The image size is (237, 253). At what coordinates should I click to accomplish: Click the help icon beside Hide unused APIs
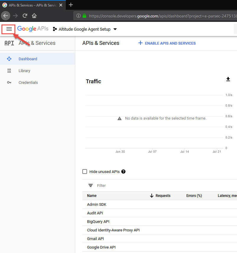[123, 172]
